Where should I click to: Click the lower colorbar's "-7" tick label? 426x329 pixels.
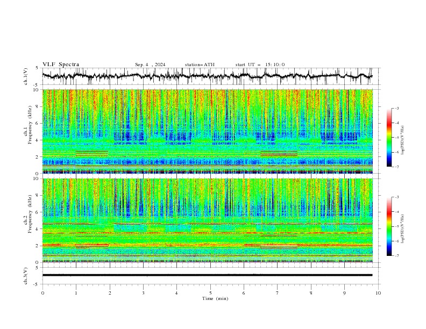pos(397,255)
